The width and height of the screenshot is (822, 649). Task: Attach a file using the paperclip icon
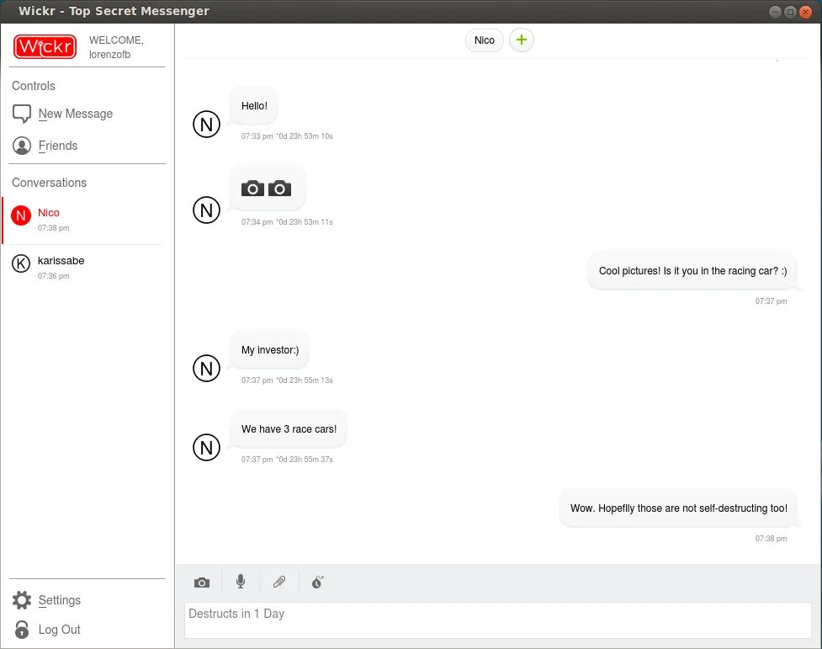pos(279,582)
